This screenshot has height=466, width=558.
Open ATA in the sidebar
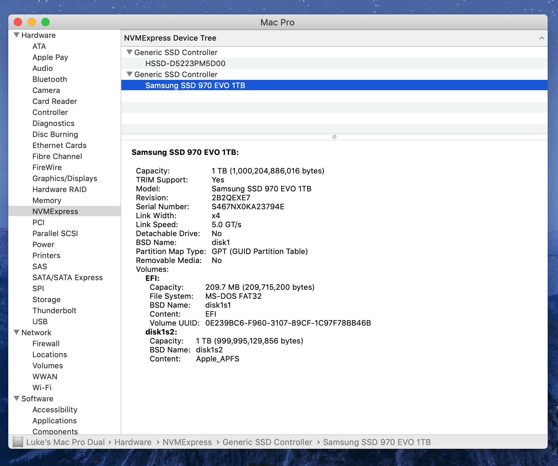pos(39,46)
